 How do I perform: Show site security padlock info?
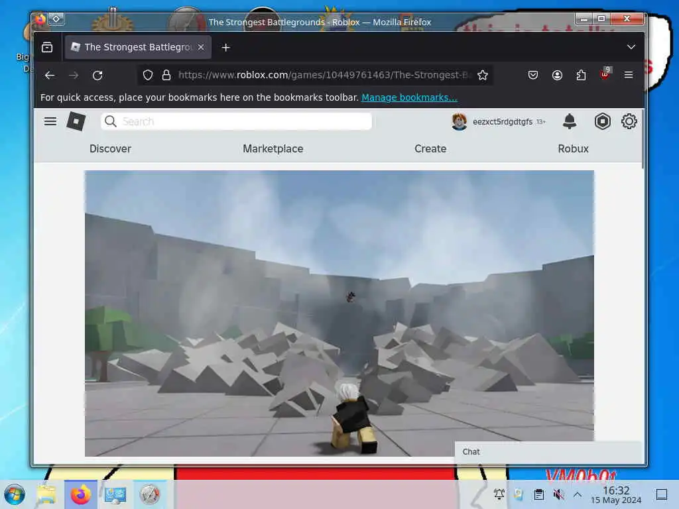click(x=166, y=76)
